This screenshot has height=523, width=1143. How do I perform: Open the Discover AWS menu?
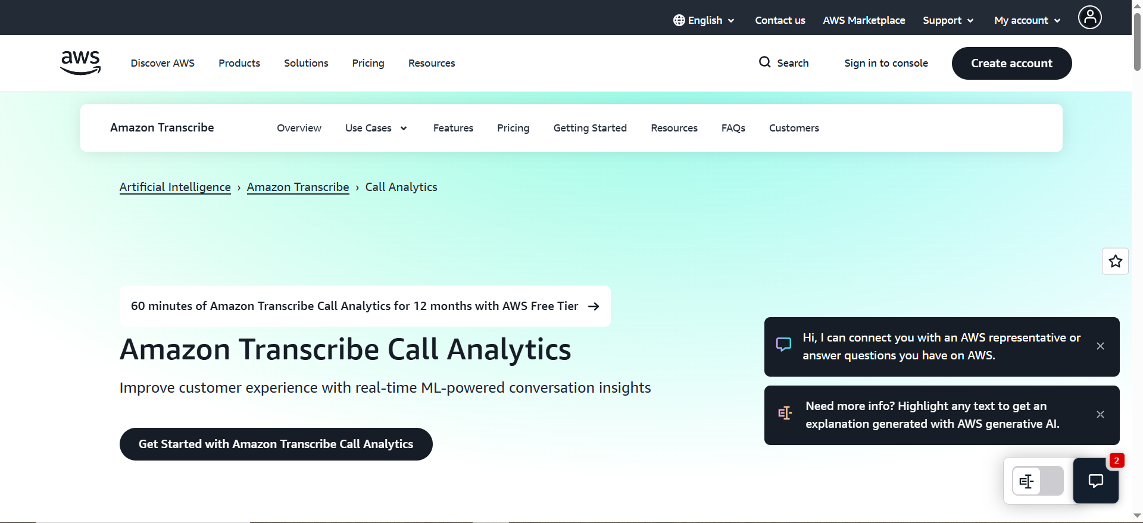tap(163, 63)
